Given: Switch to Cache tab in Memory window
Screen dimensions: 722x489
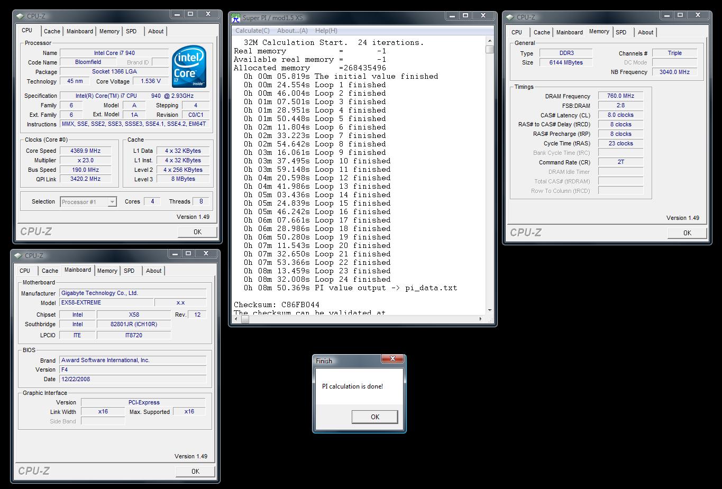Looking at the screenshot, I should 542,32.
